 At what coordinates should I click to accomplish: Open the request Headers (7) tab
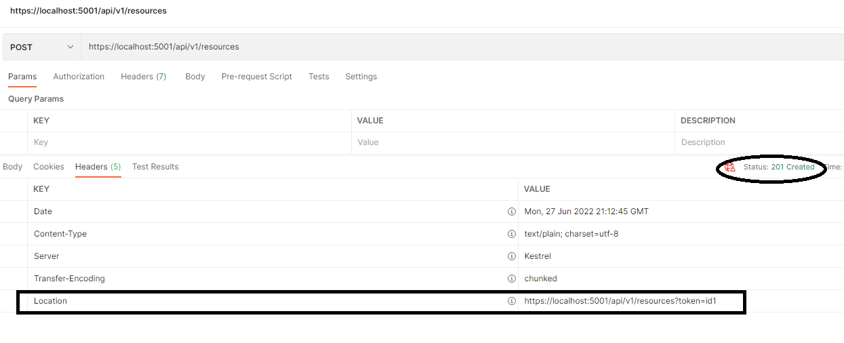tap(144, 77)
